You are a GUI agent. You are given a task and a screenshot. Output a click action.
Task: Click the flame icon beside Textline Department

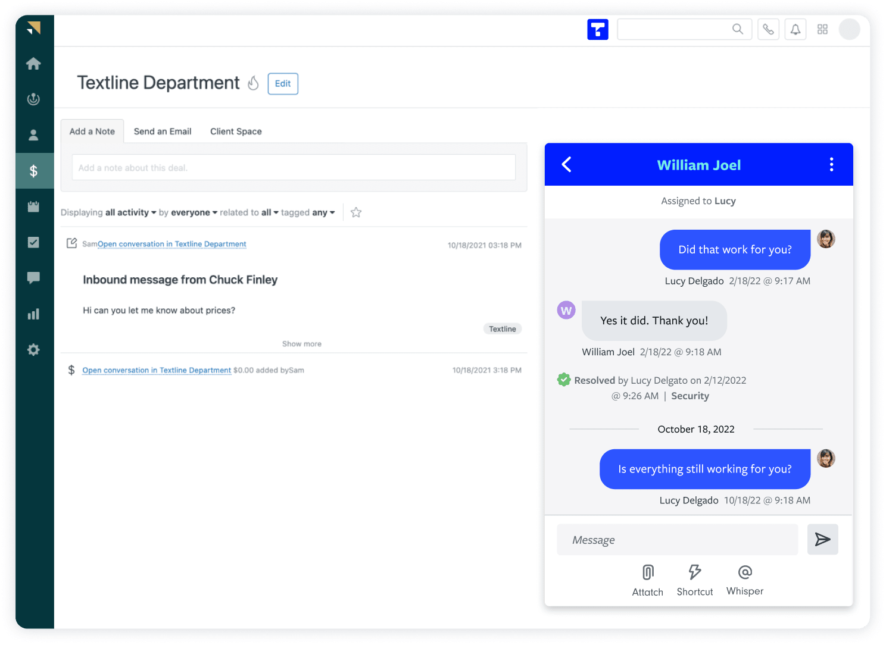tap(254, 83)
